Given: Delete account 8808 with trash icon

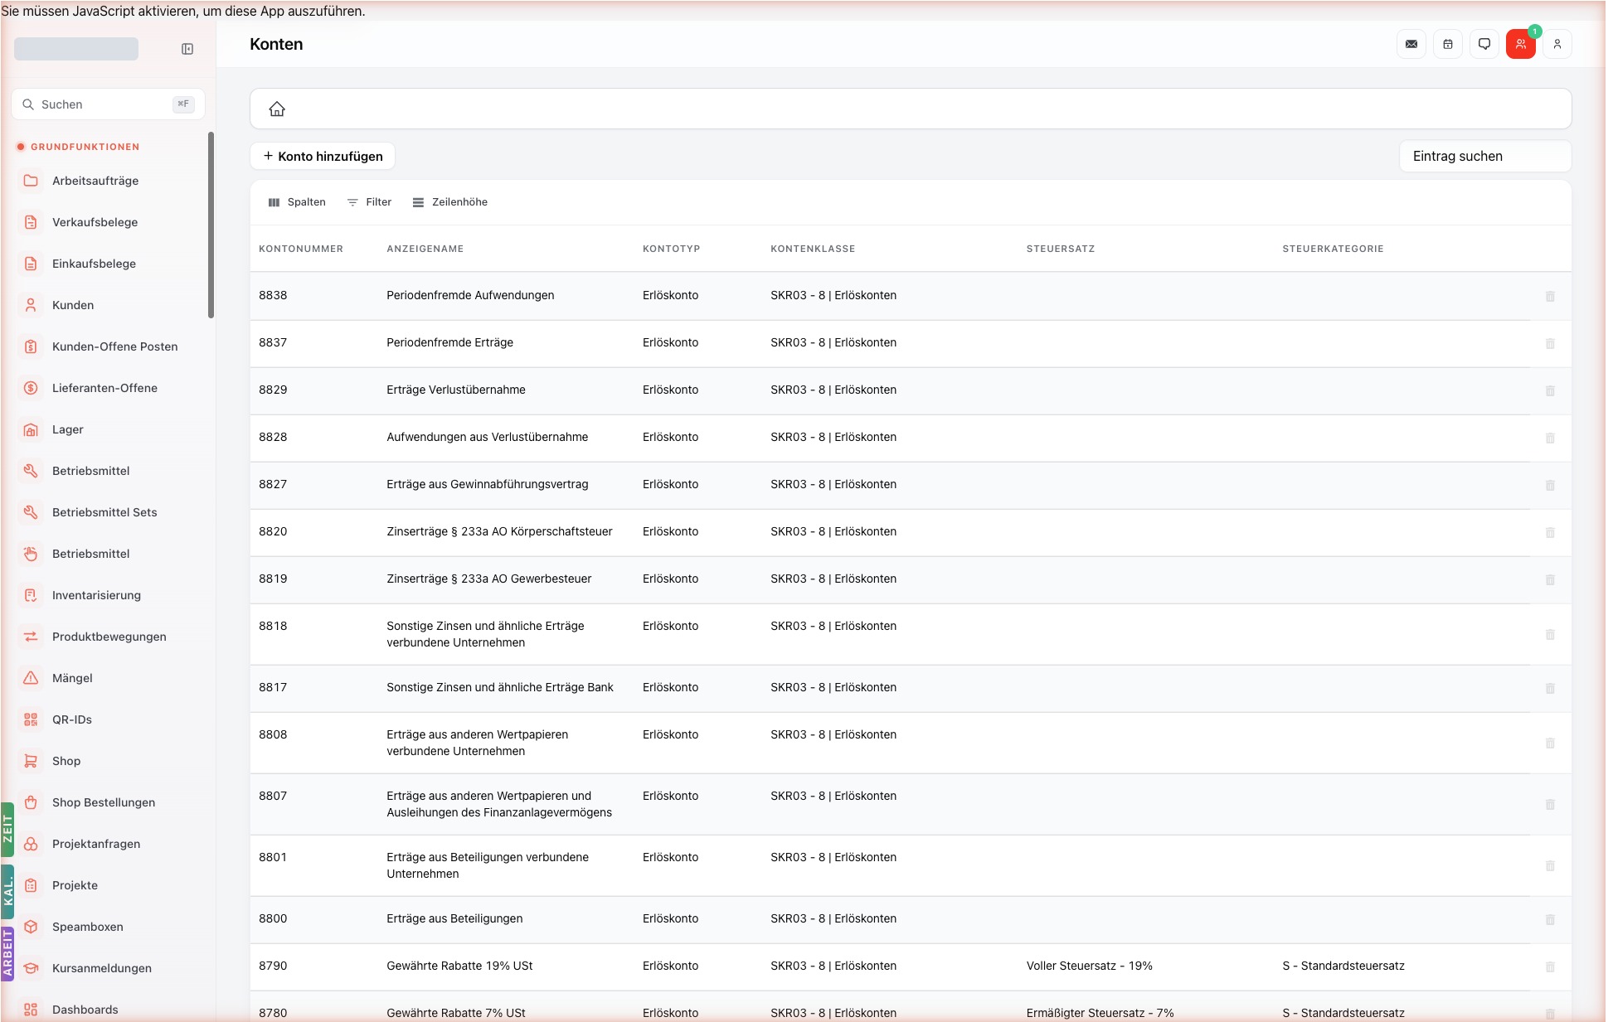Looking at the screenshot, I should point(1550,743).
